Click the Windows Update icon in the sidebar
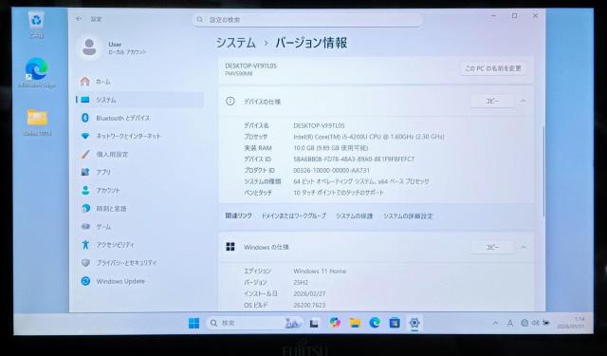This screenshot has height=356, width=607. 85,281
